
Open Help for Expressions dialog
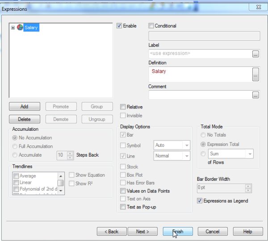(248, 232)
